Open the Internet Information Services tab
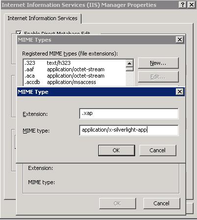 pyautogui.click(x=42, y=18)
